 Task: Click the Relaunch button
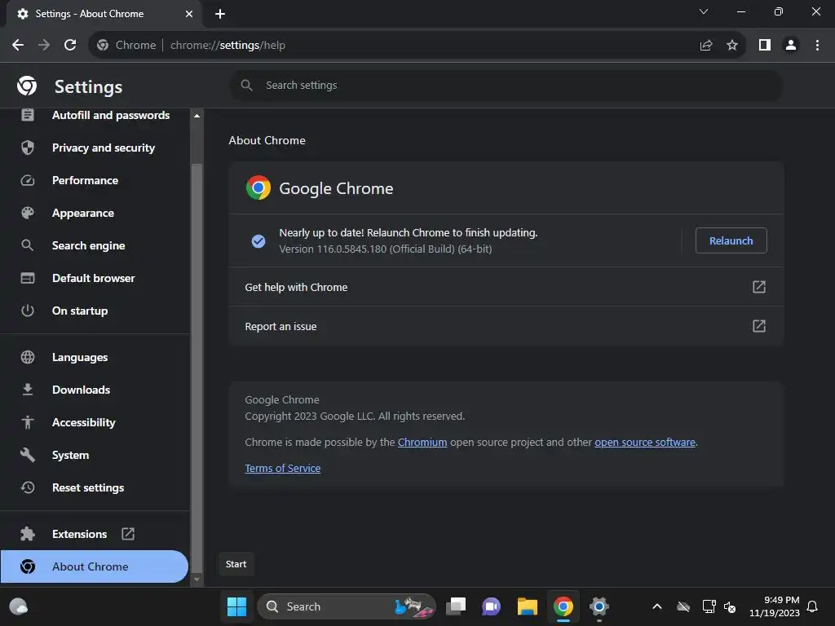pos(731,240)
